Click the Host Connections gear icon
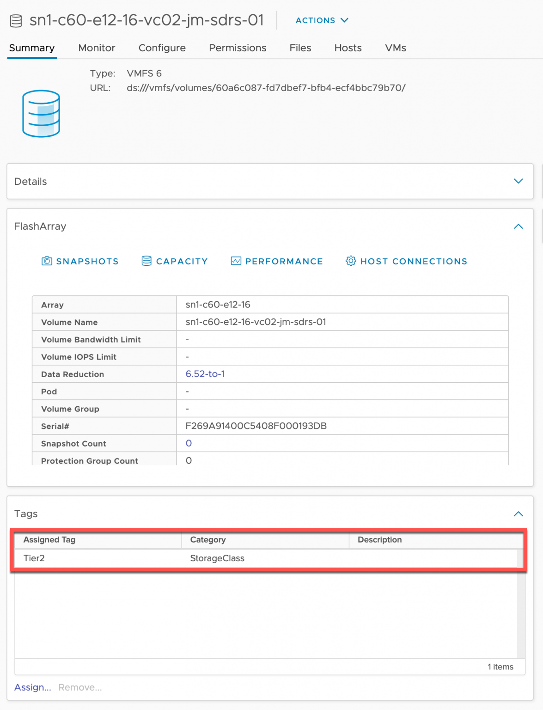Viewport: 543px width, 710px height. coord(351,261)
